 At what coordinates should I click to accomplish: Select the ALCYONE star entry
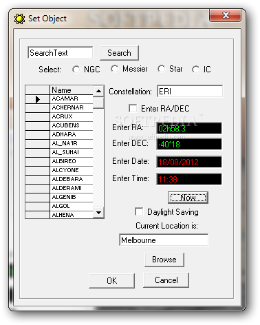point(72,170)
